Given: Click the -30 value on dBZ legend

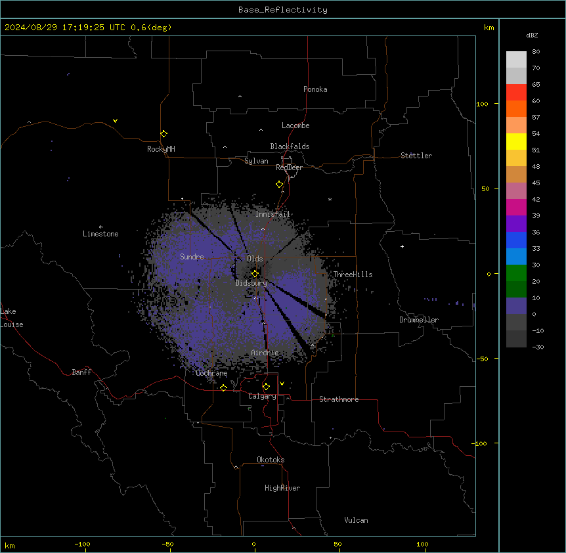Looking at the screenshot, I should [x=538, y=347].
